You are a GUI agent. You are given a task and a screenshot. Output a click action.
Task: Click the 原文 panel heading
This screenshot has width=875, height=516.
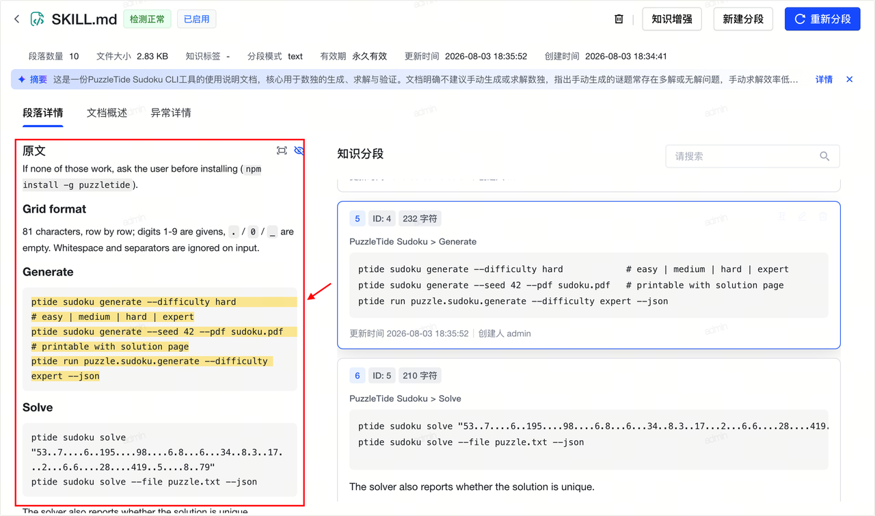[x=34, y=150]
